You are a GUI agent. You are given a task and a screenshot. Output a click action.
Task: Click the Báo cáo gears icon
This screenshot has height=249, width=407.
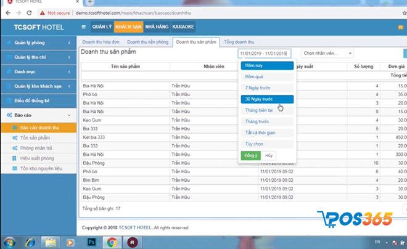(10, 115)
